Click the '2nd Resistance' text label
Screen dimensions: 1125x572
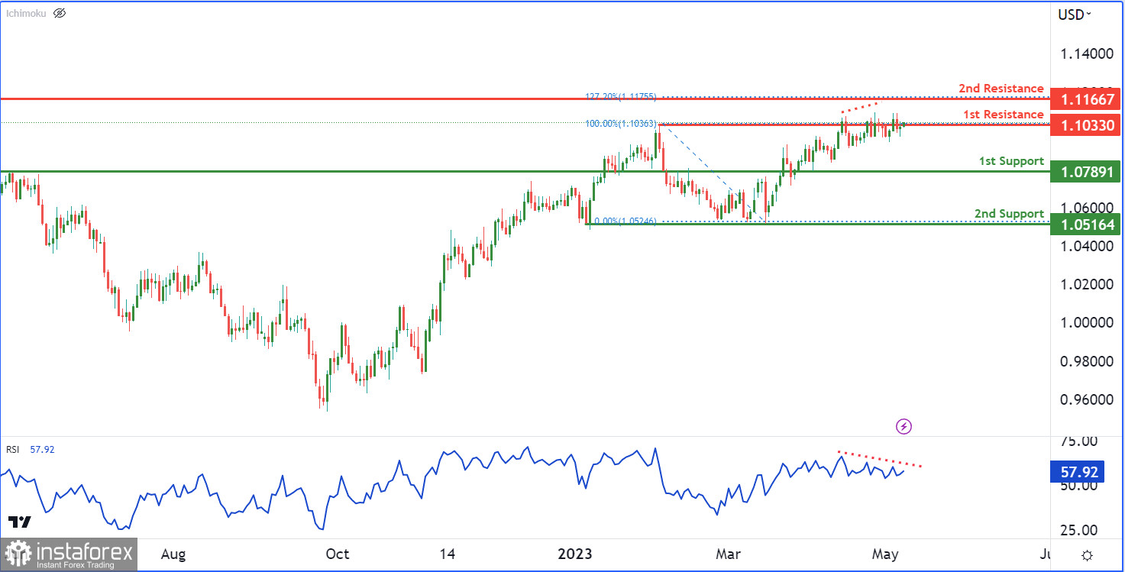(1001, 89)
